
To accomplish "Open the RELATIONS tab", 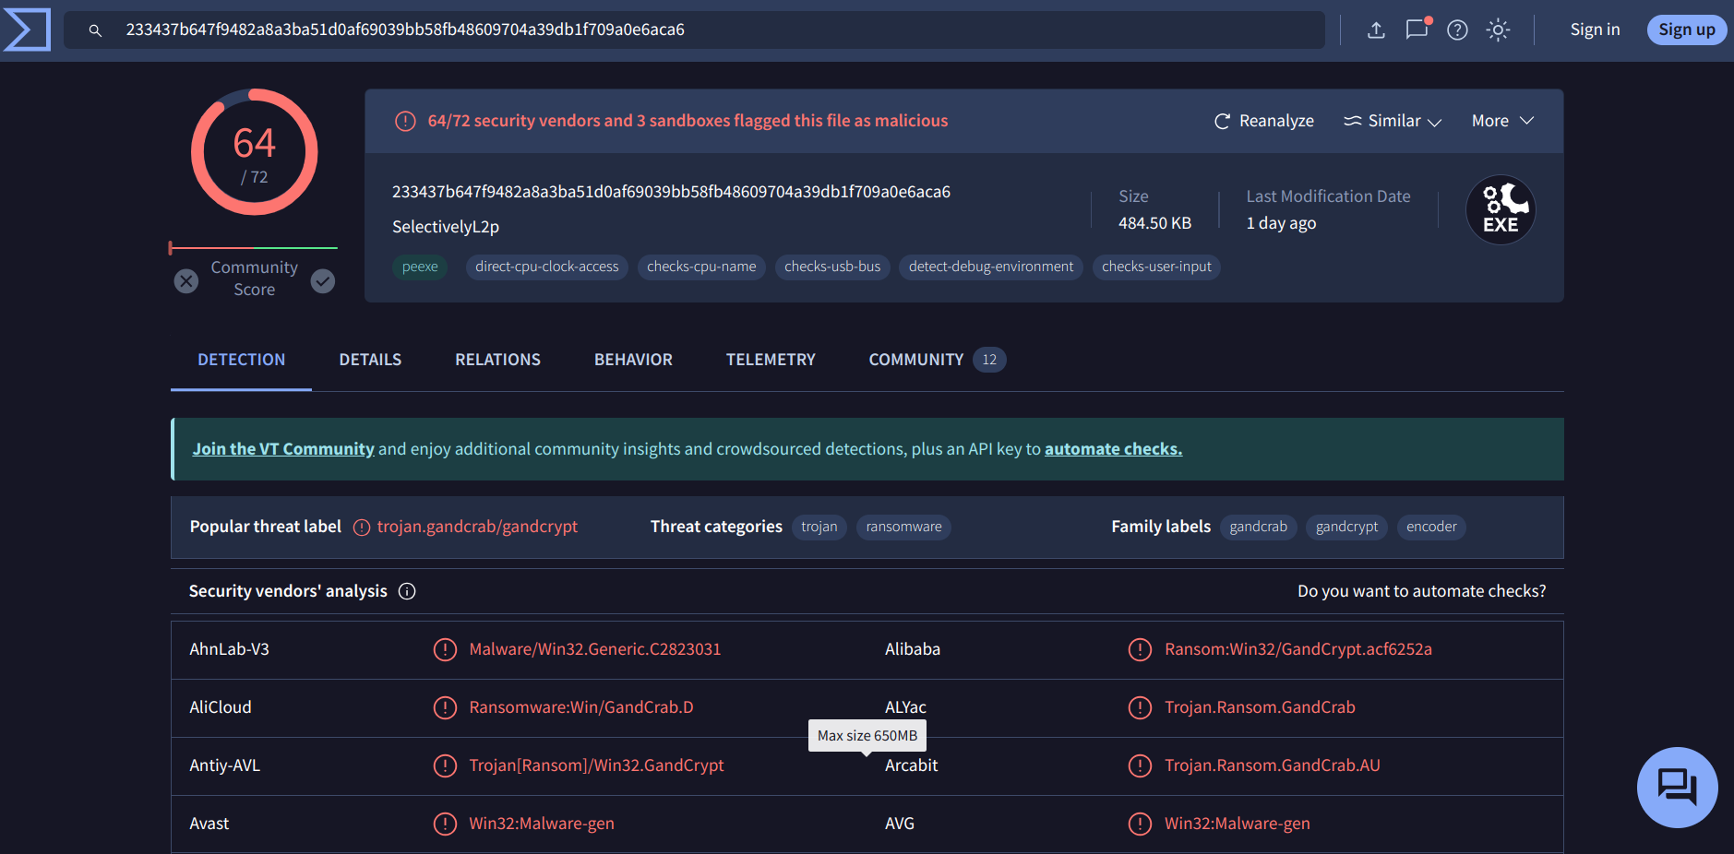I will pyautogui.click(x=497, y=360).
